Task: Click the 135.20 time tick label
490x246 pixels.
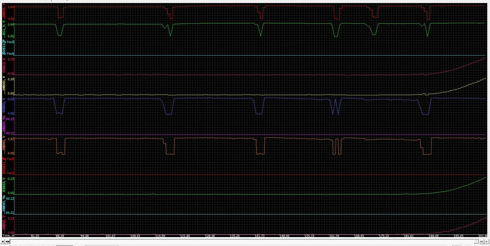Action: 234,236
